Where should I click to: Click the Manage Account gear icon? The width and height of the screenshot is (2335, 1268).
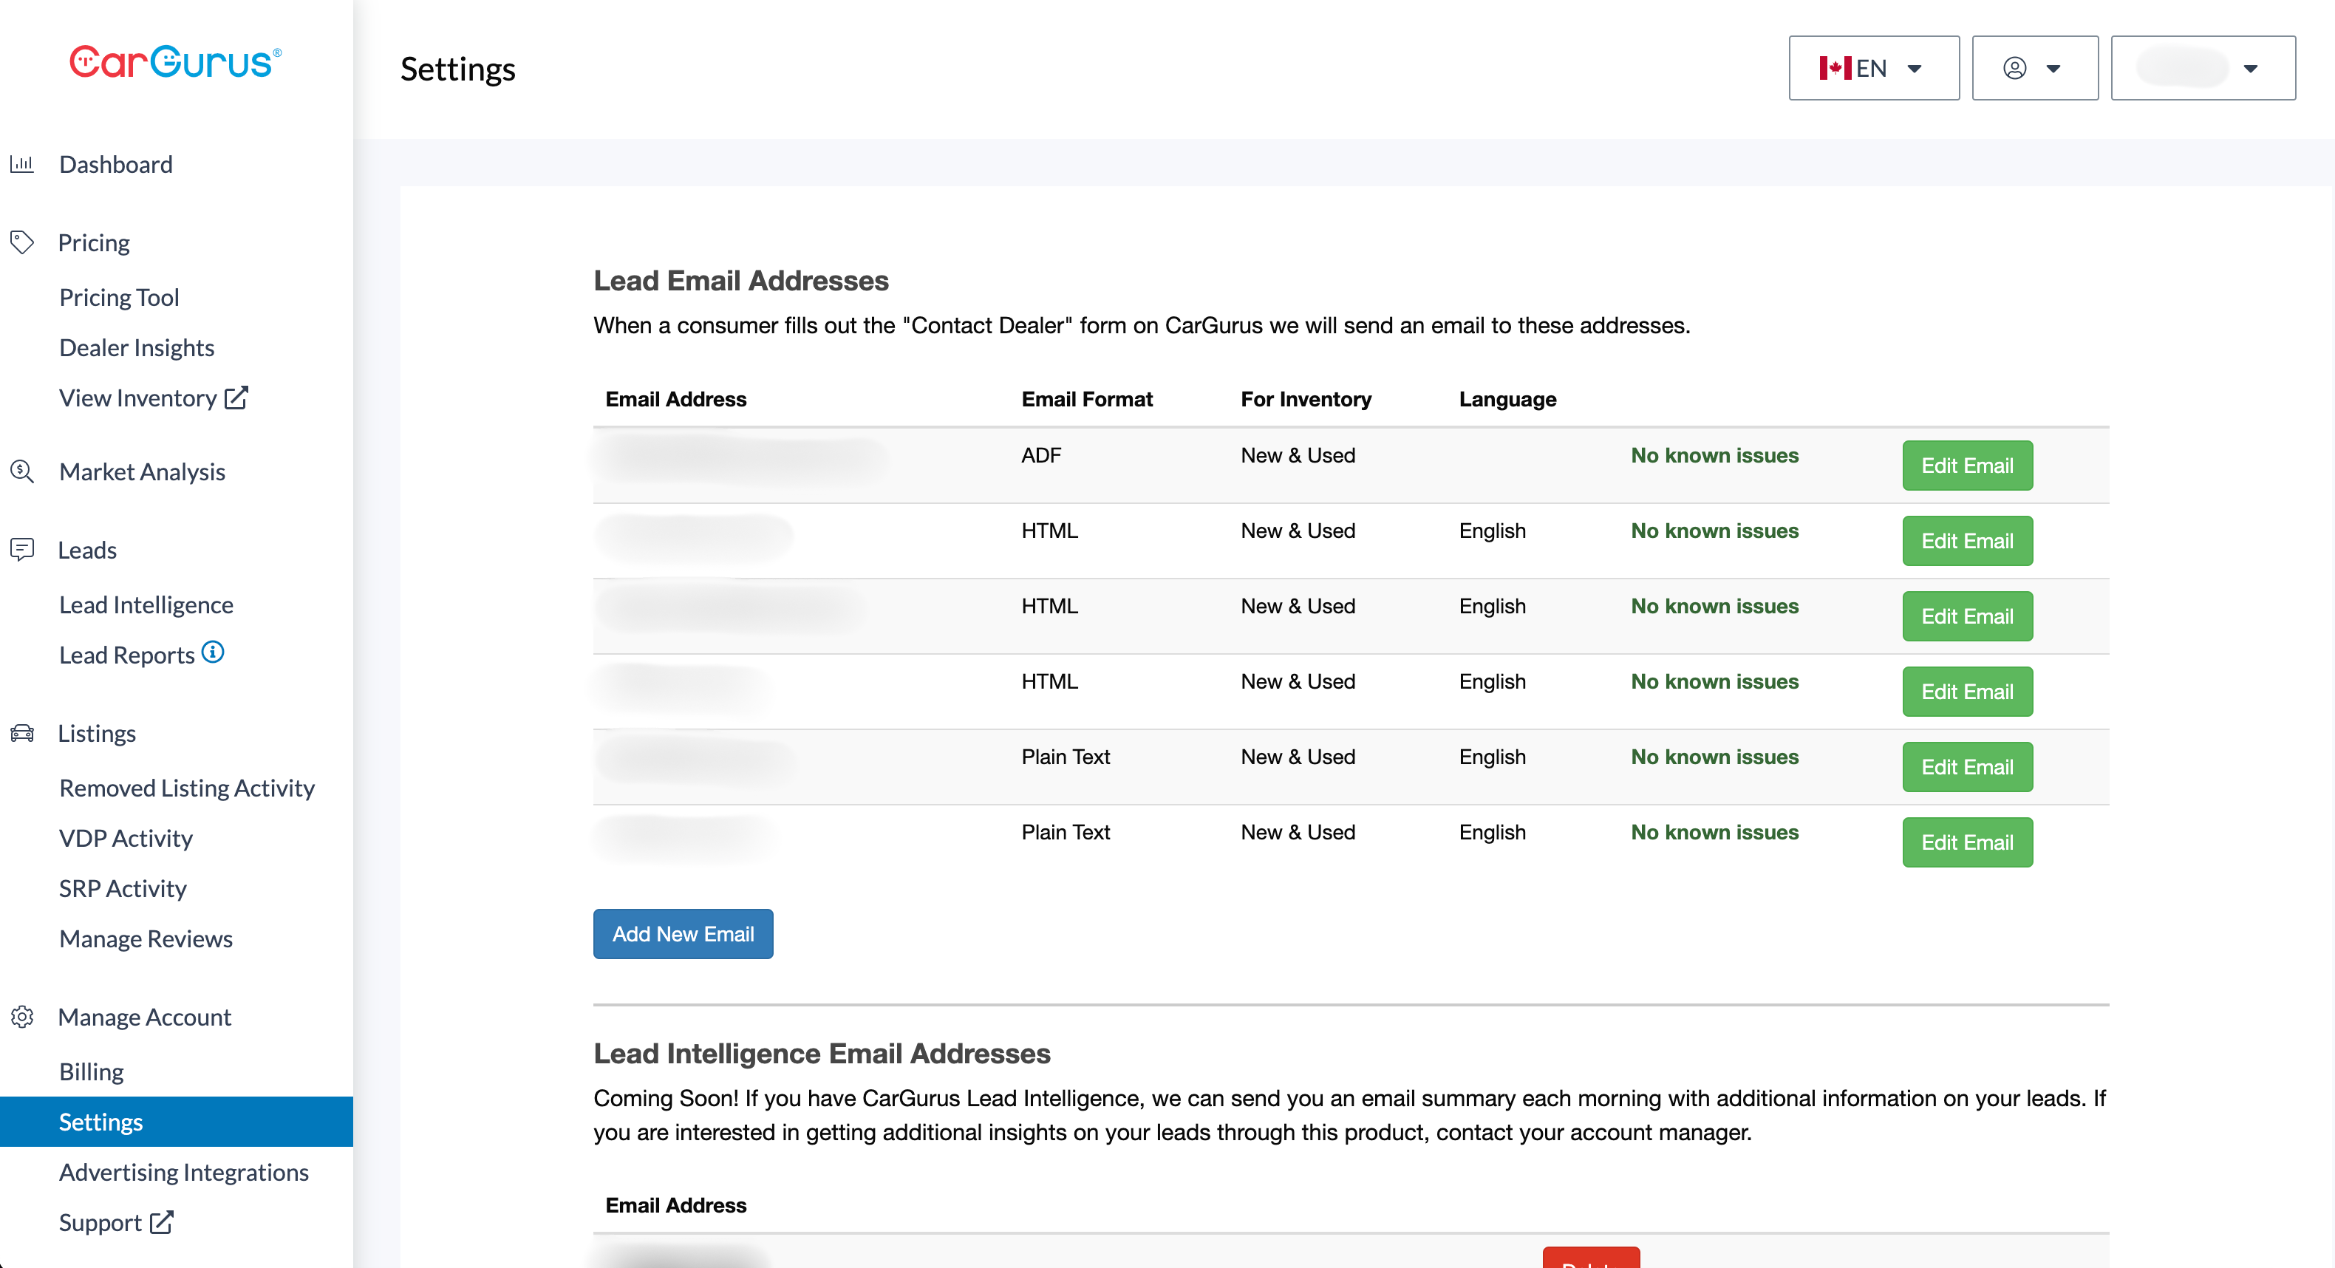(x=21, y=1016)
